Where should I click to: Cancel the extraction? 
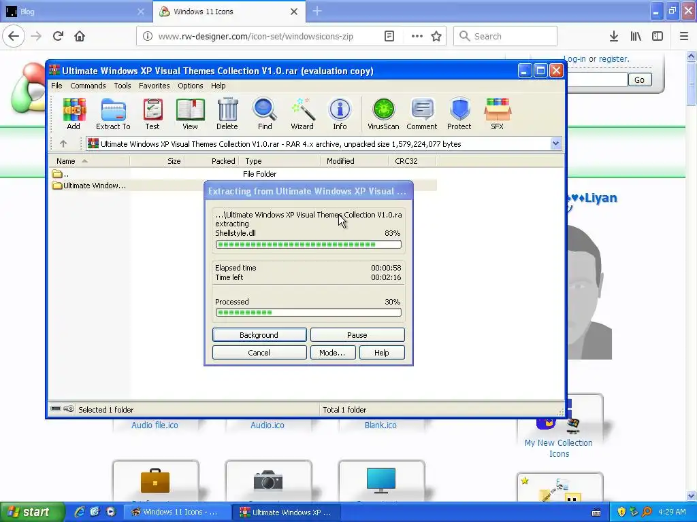259,353
